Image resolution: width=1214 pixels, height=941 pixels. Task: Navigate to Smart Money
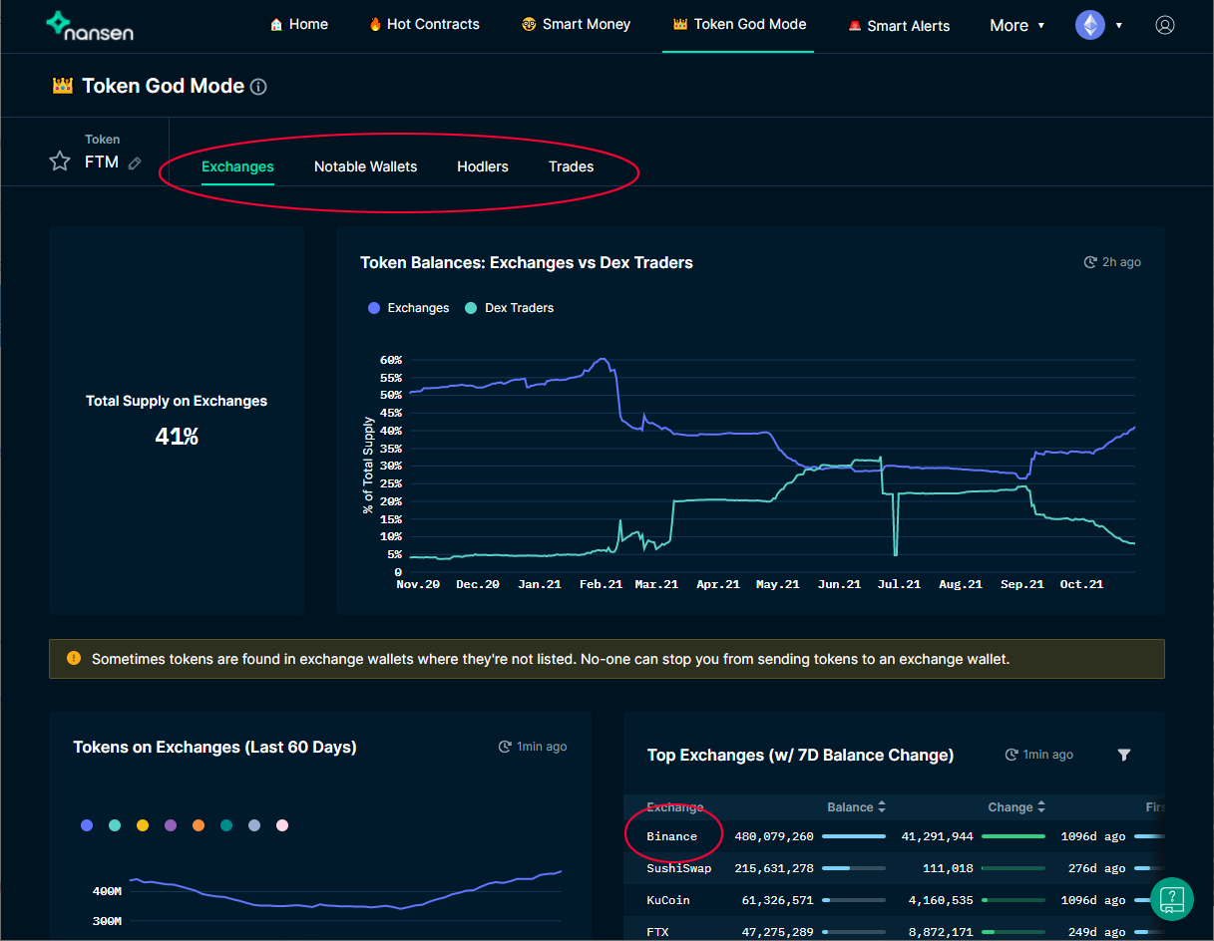[576, 24]
